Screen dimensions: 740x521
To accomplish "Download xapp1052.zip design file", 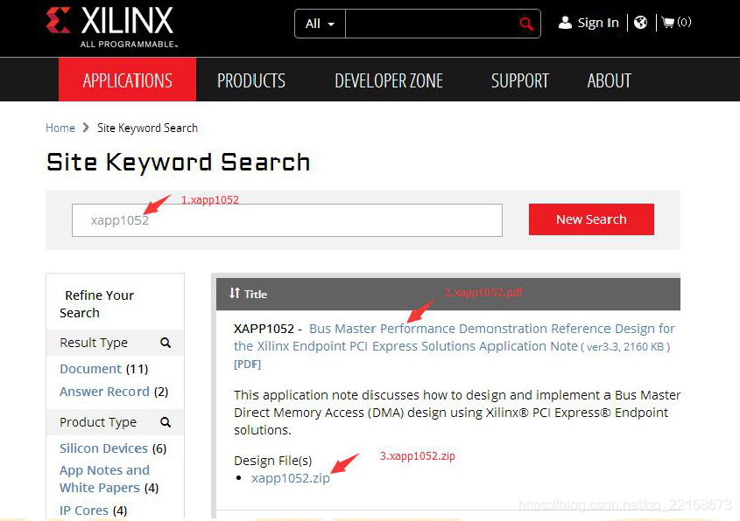I will coord(290,478).
